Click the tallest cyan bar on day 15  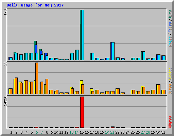point(83,35)
